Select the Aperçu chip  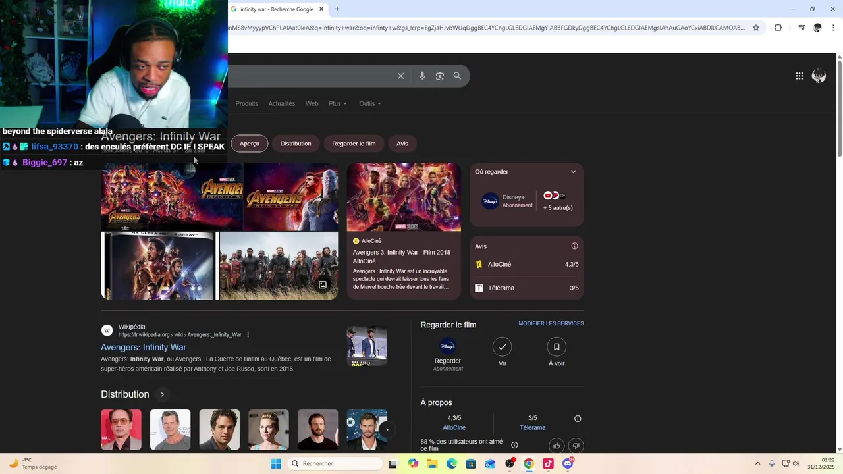point(250,144)
